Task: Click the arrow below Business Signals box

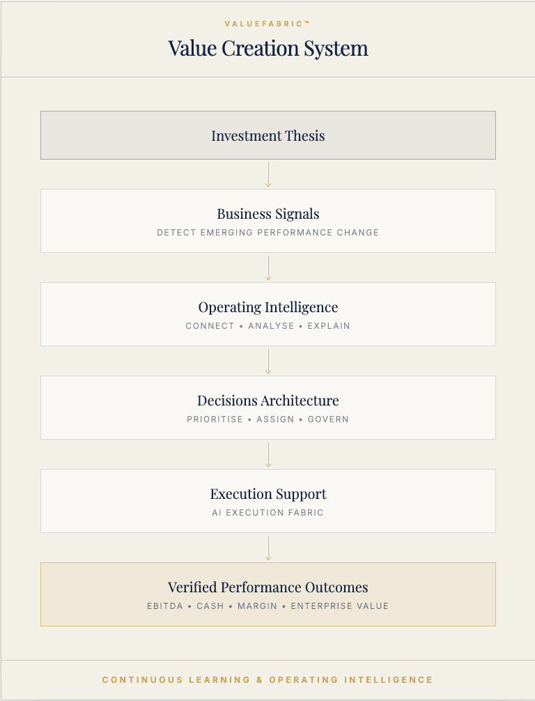Action: (268, 268)
